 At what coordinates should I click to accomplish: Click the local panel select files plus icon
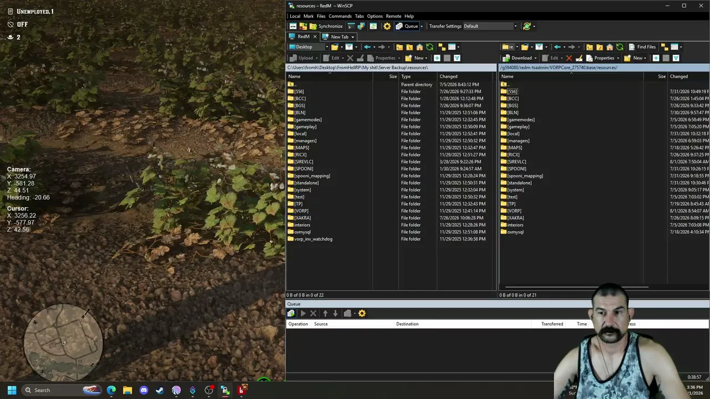[437, 58]
